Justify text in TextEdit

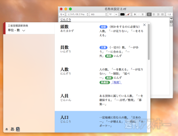[x=162, y=14]
